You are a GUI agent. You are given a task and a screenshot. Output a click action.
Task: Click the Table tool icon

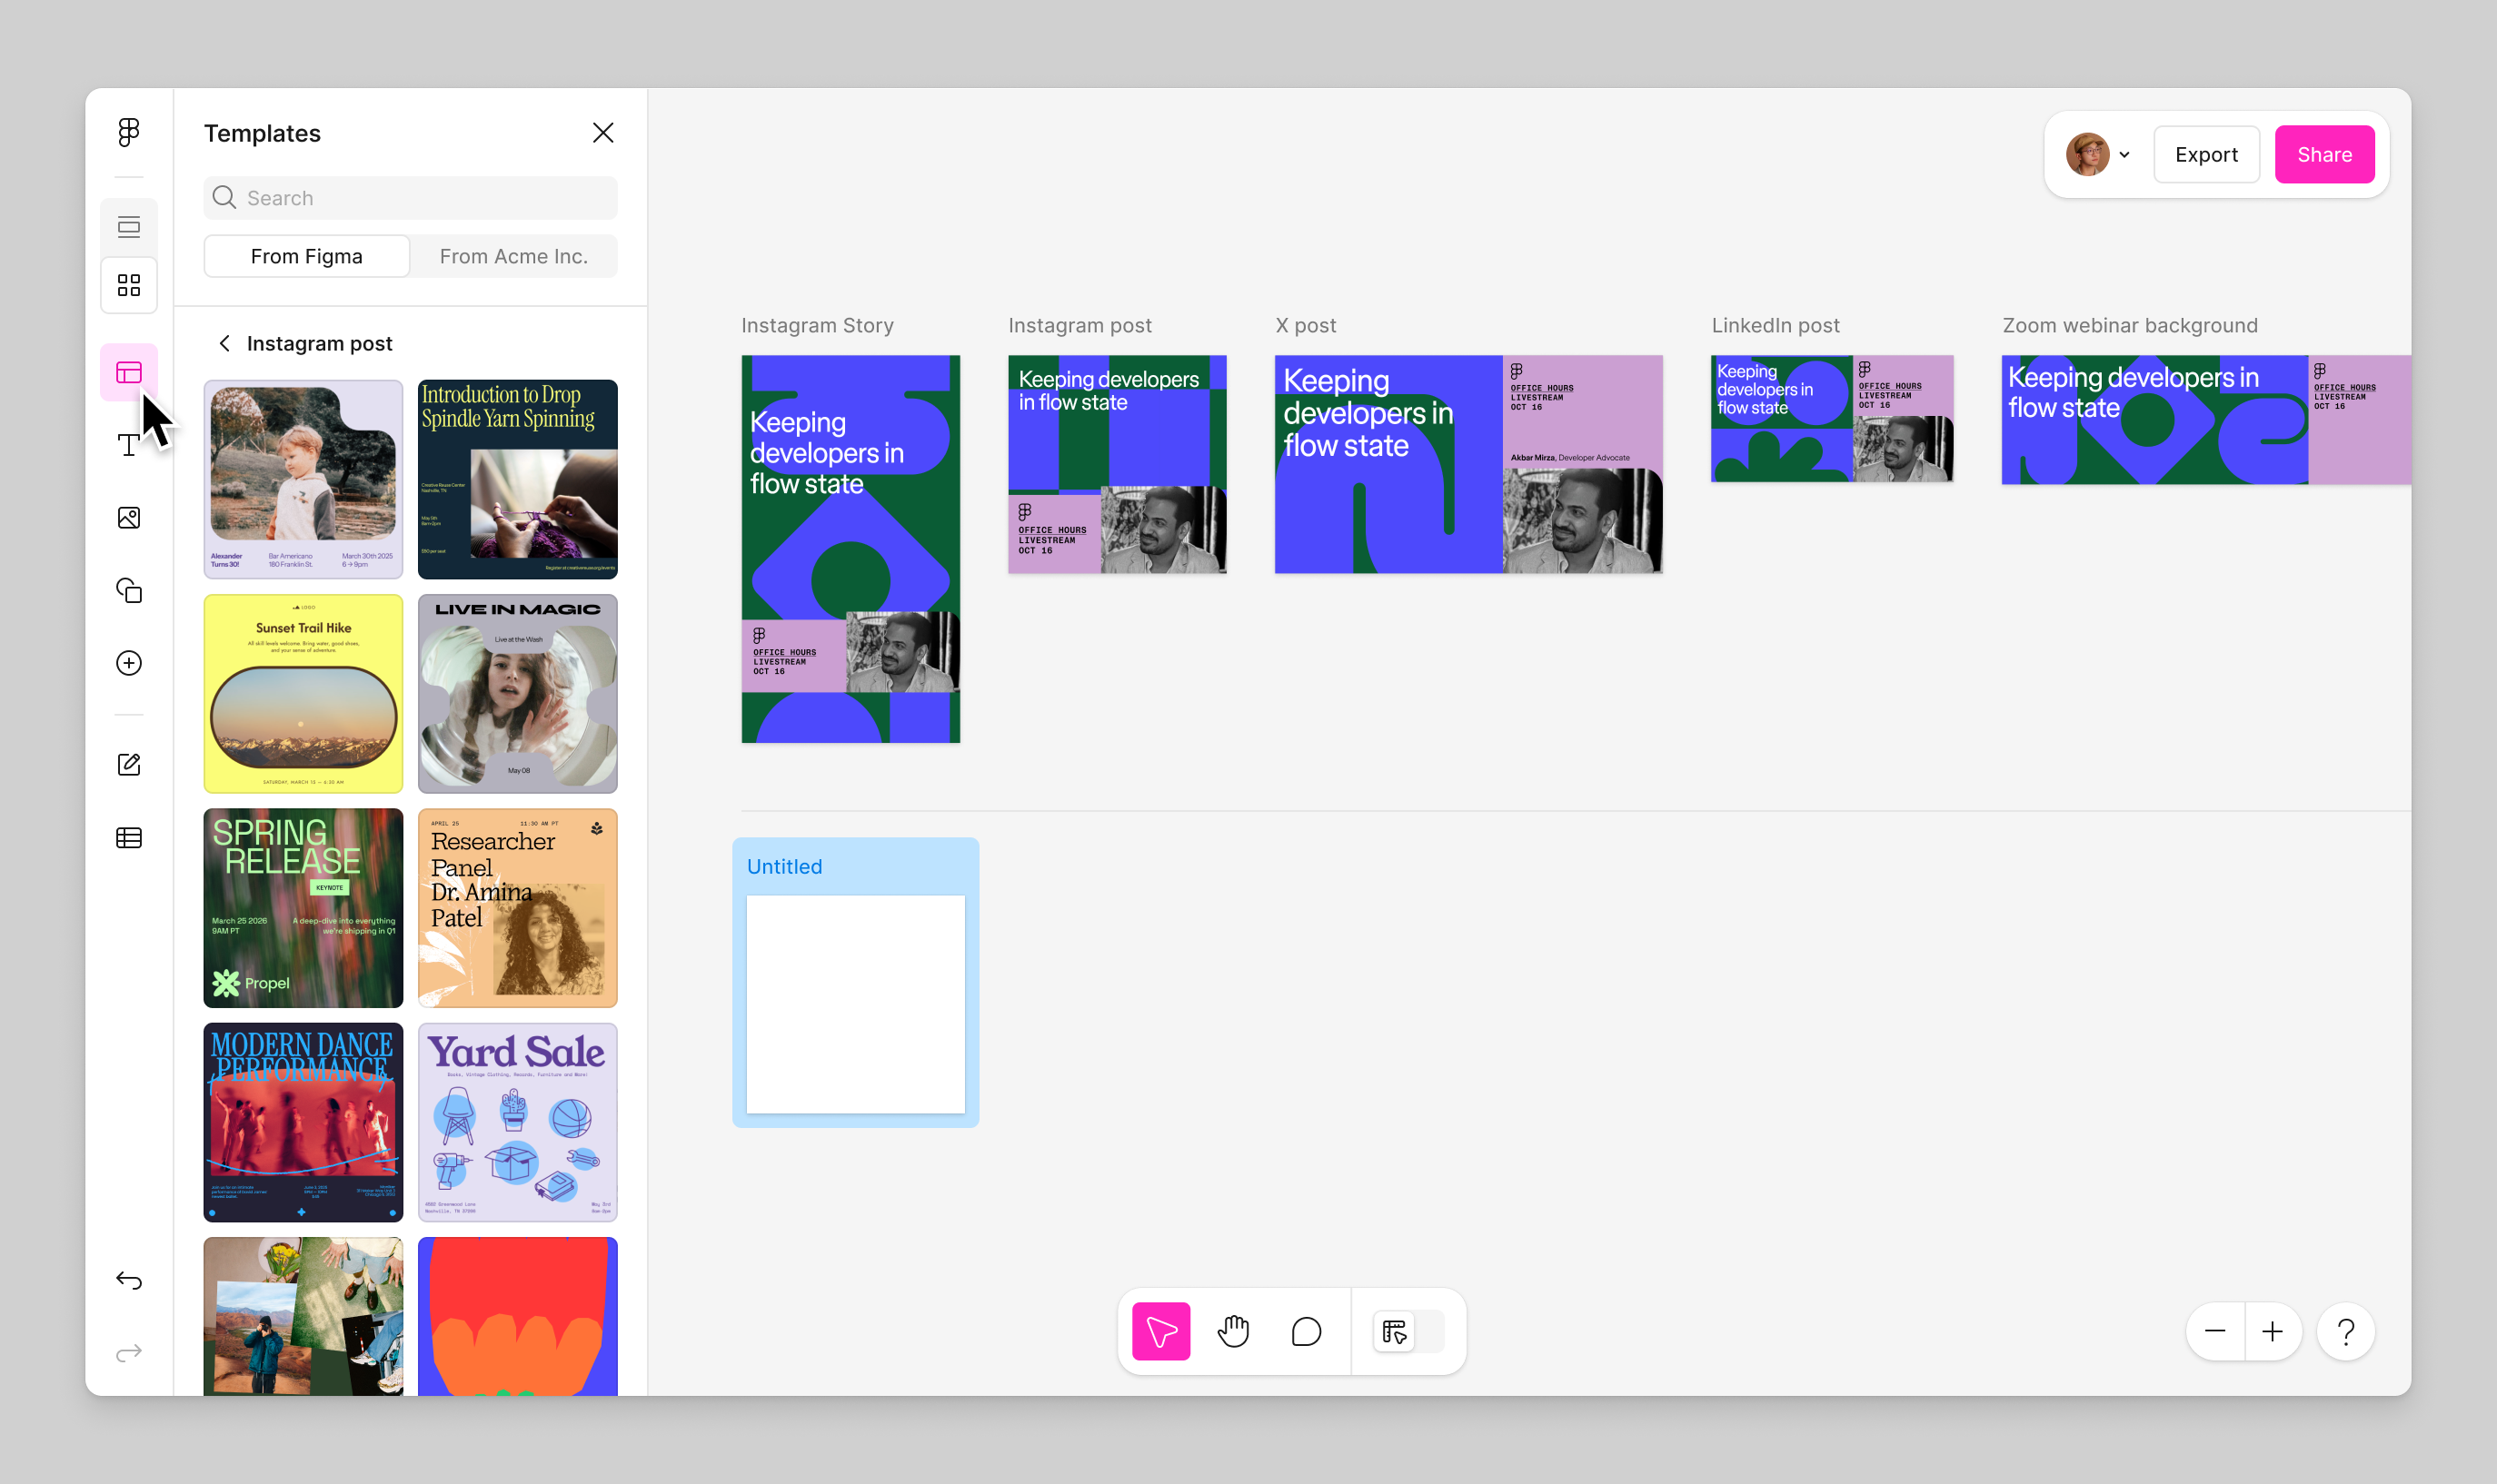pyautogui.click(x=128, y=838)
